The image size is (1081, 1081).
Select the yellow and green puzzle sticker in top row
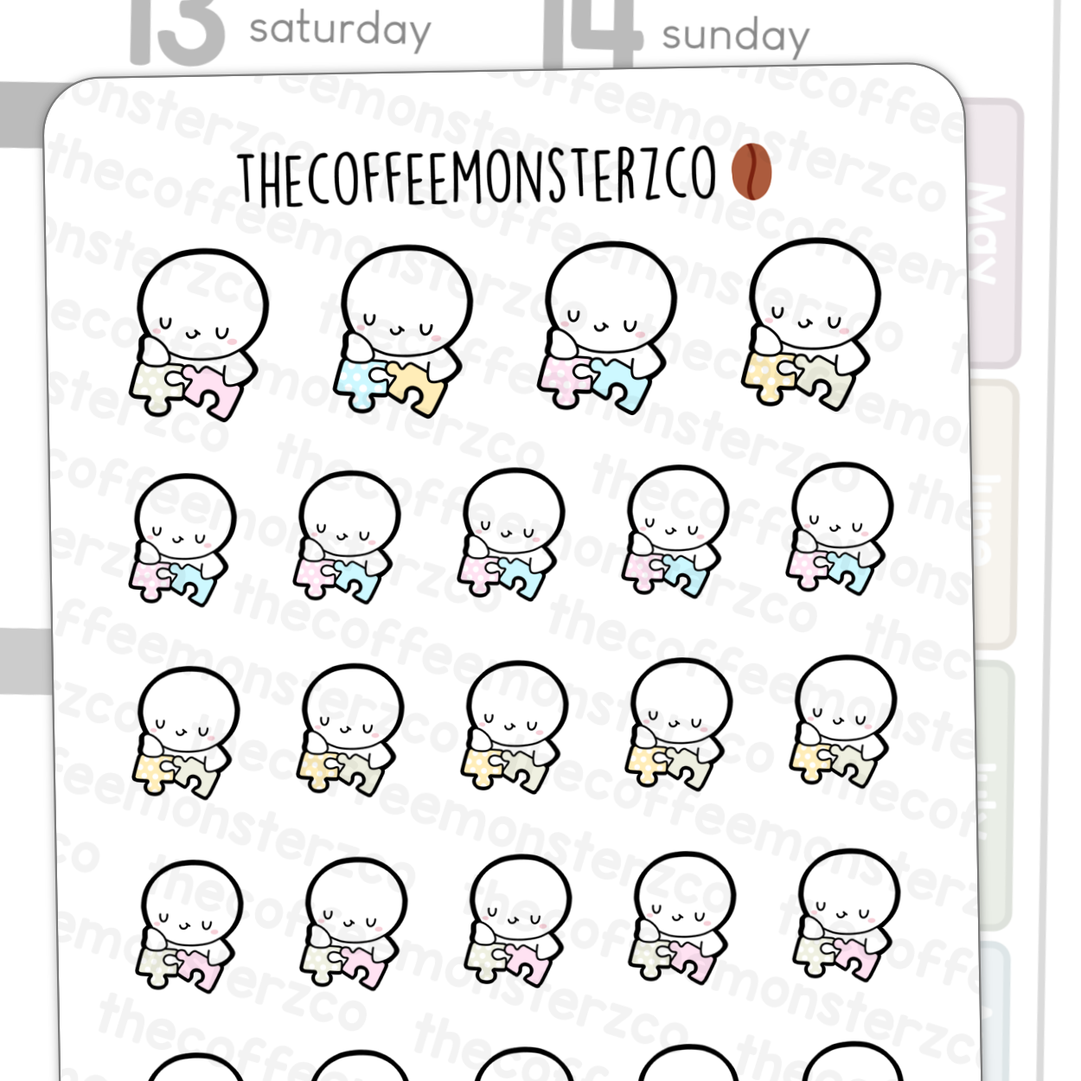click(x=811, y=323)
